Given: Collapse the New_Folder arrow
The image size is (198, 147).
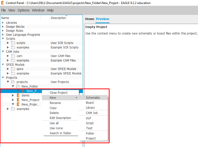Looking at the screenshot, I should (13, 86).
